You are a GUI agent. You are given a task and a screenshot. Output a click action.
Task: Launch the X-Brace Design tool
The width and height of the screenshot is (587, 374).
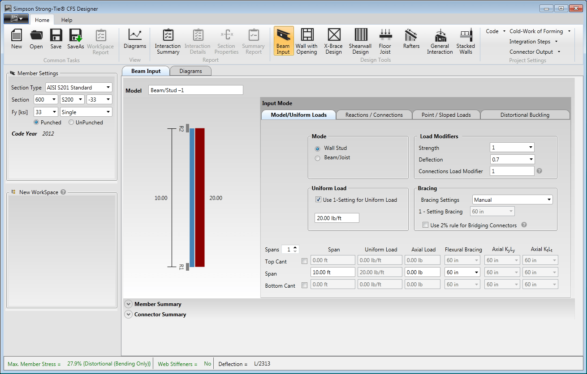(x=334, y=41)
